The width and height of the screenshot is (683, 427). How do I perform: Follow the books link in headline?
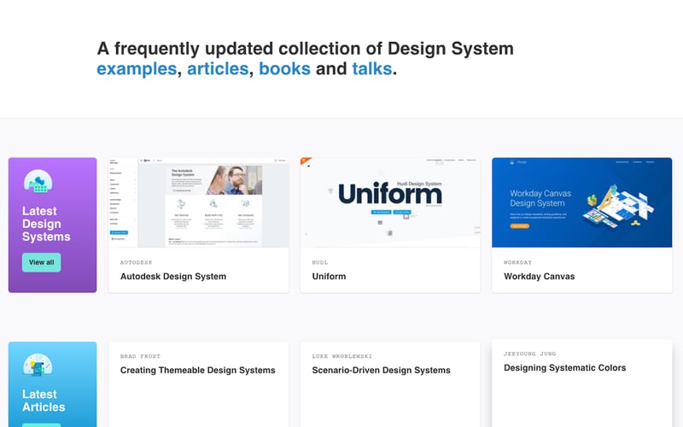(284, 69)
